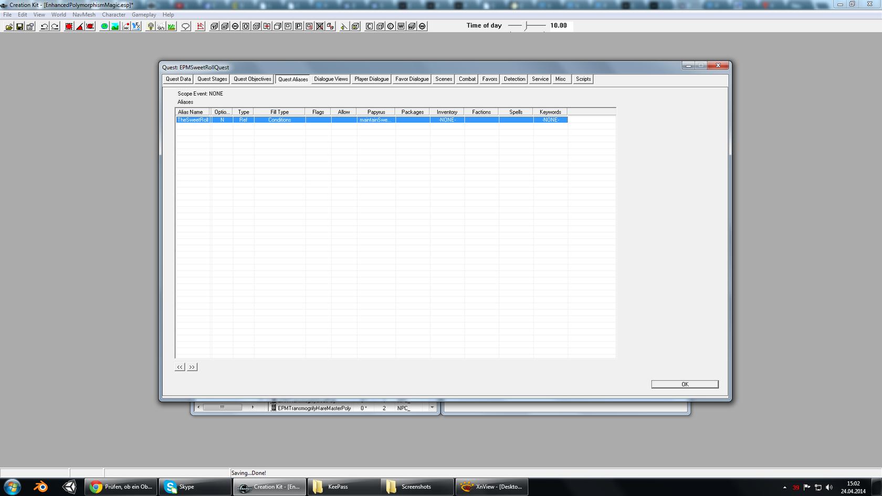Open the Scripts tab

583,79
